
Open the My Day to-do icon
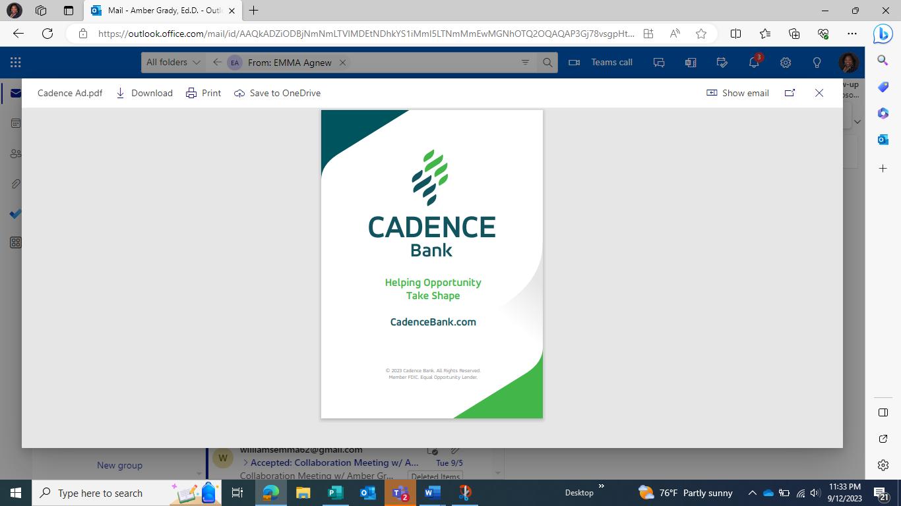click(722, 63)
